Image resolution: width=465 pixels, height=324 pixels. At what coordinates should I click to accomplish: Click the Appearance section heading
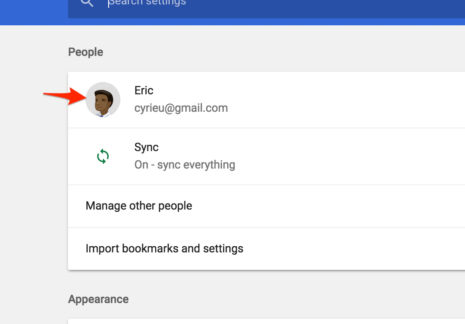pyautogui.click(x=98, y=300)
